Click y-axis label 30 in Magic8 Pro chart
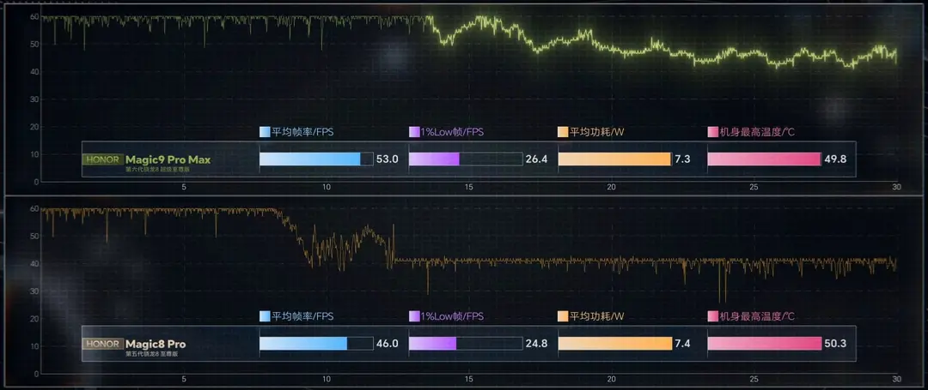928x390 pixels. (34, 291)
